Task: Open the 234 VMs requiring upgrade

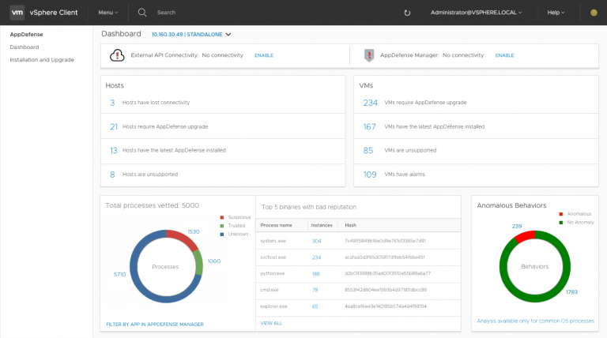Action: coord(370,103)
